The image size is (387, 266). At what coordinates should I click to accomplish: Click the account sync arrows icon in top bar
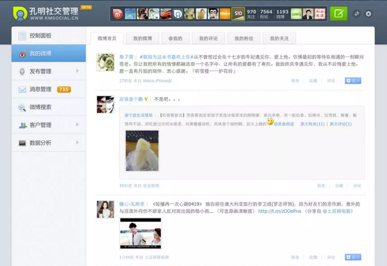pos(356,14)
